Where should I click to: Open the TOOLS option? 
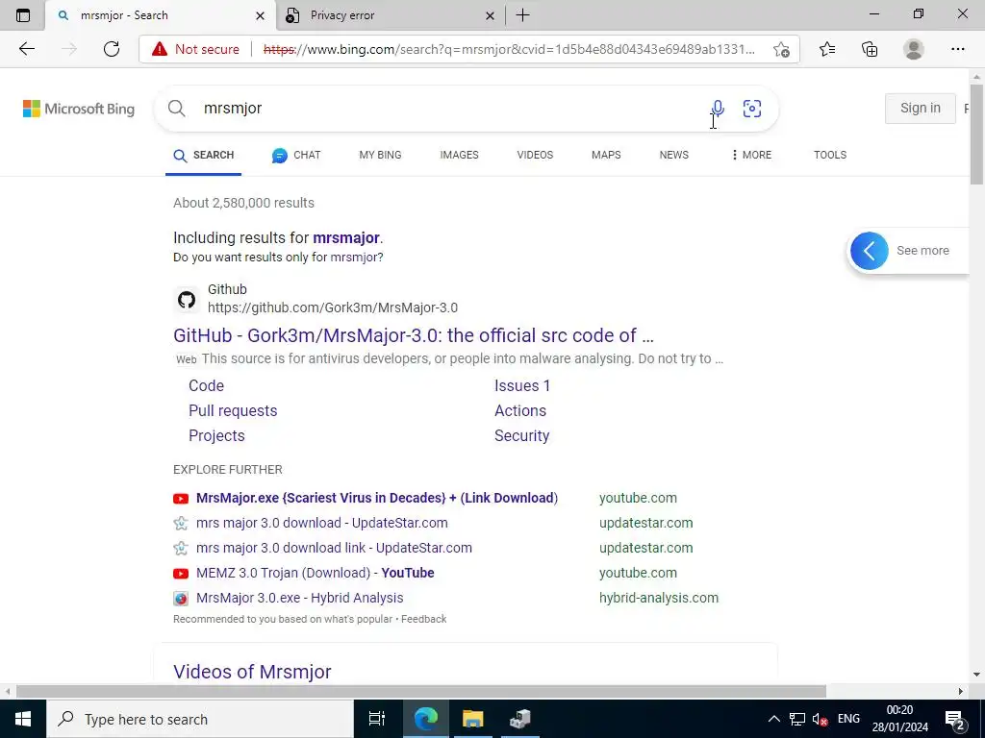click(x=830, y=155)
